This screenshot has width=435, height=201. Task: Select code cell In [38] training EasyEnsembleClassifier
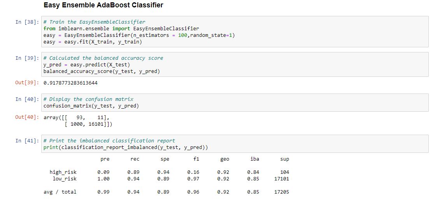[235, 31]
